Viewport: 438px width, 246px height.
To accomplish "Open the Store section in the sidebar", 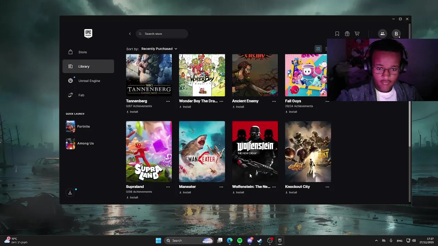I will coord(88,52).
